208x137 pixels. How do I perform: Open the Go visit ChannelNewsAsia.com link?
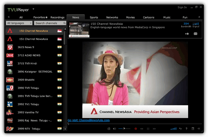[x=89, y=120]
